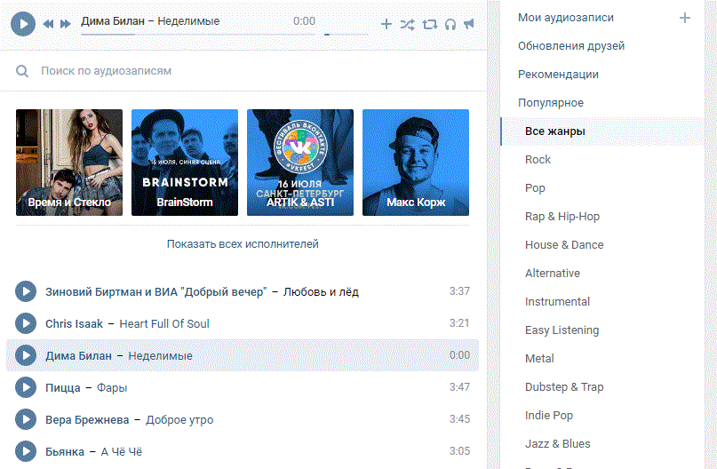The height and width of the screenshot is (469, 717).
Task: Click player title Дима Билан – Неделимые
Action: coord(150,21)
